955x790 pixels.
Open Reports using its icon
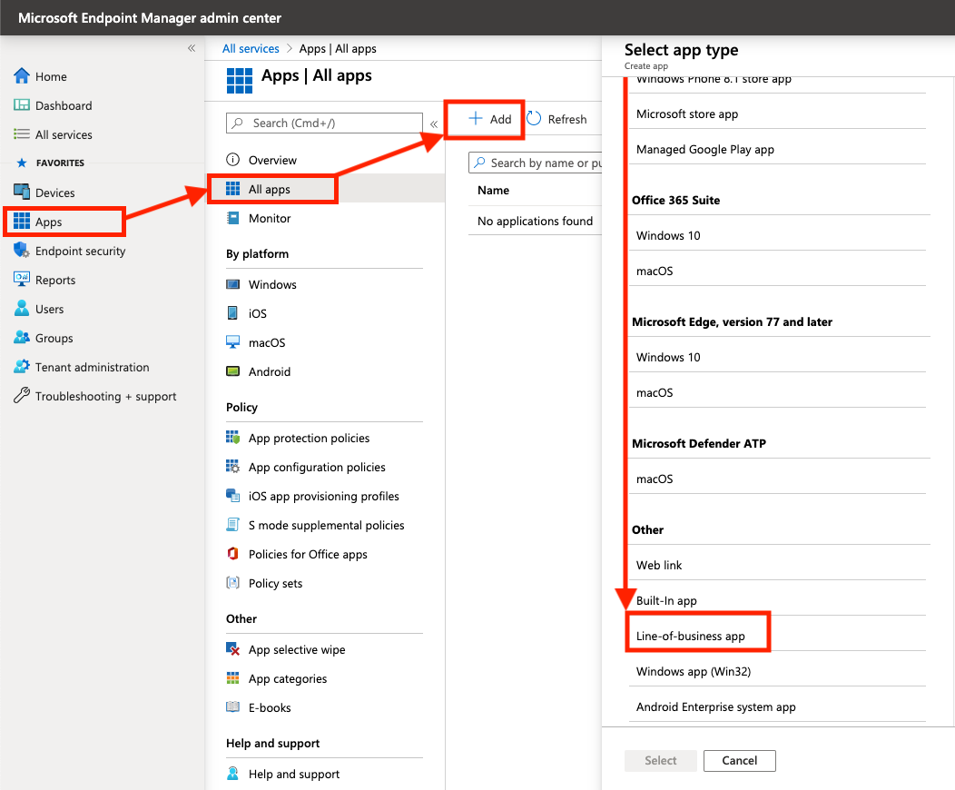(22, 280)
